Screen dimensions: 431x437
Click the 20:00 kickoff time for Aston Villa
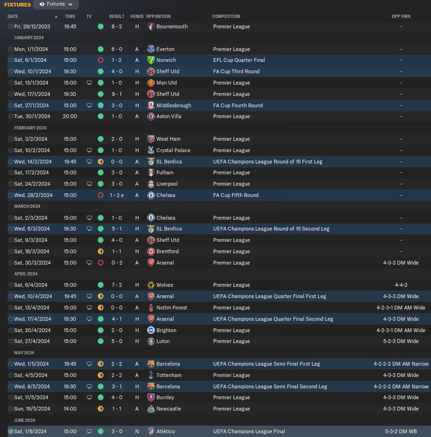(x=69, y=116)
